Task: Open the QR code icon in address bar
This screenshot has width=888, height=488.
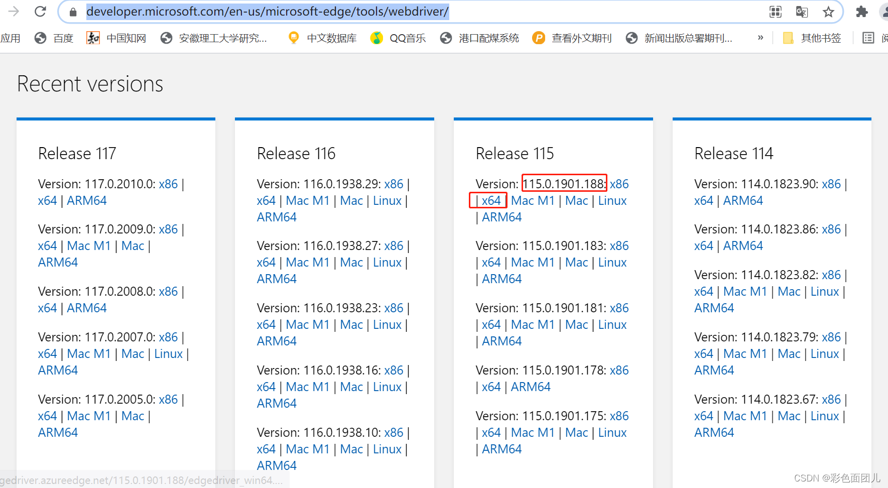Action: [x=776, y=12]
